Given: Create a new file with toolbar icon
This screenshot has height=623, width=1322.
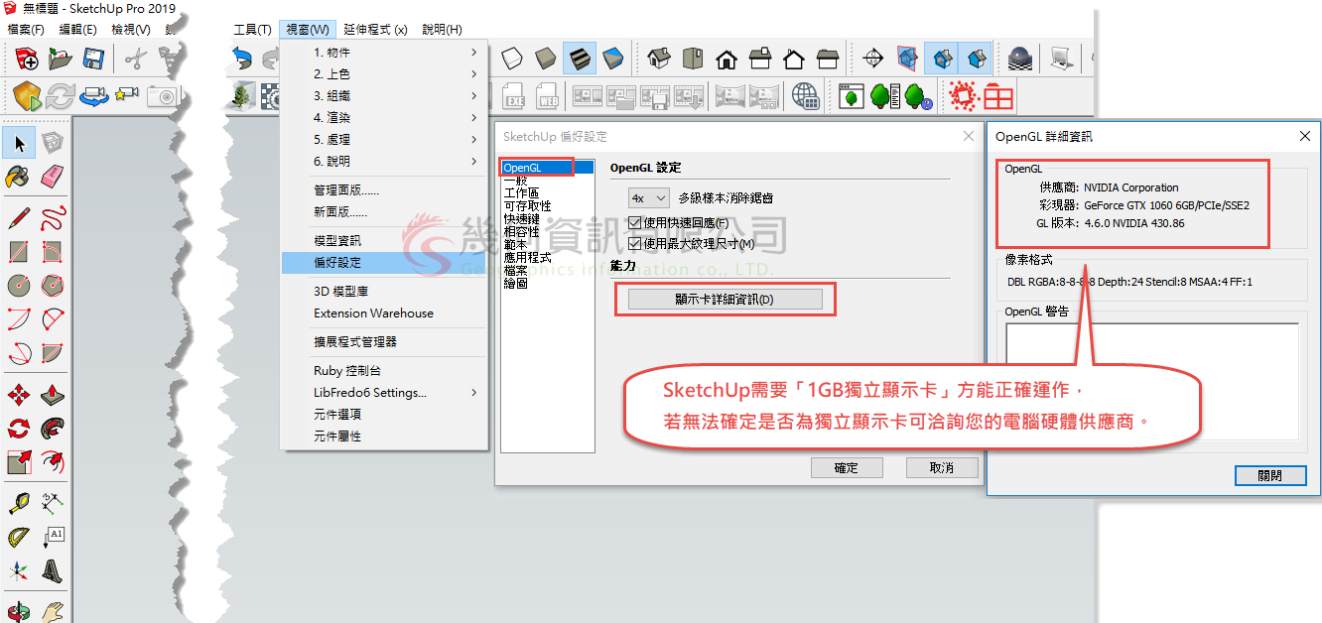Looking at the screenshot, I should [27, 59].
